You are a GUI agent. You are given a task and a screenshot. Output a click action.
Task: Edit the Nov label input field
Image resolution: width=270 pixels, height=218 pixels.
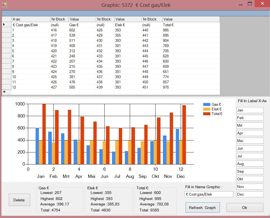[250, 187]
